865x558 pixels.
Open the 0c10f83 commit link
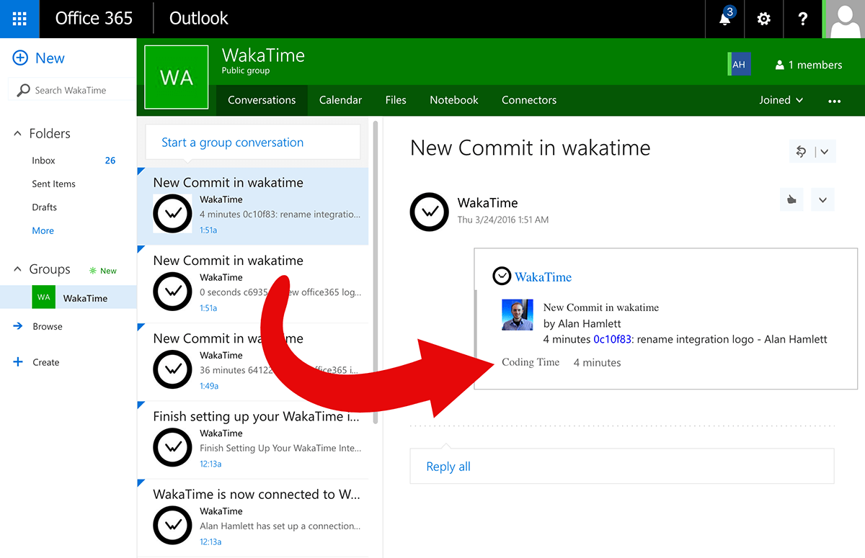612,339
